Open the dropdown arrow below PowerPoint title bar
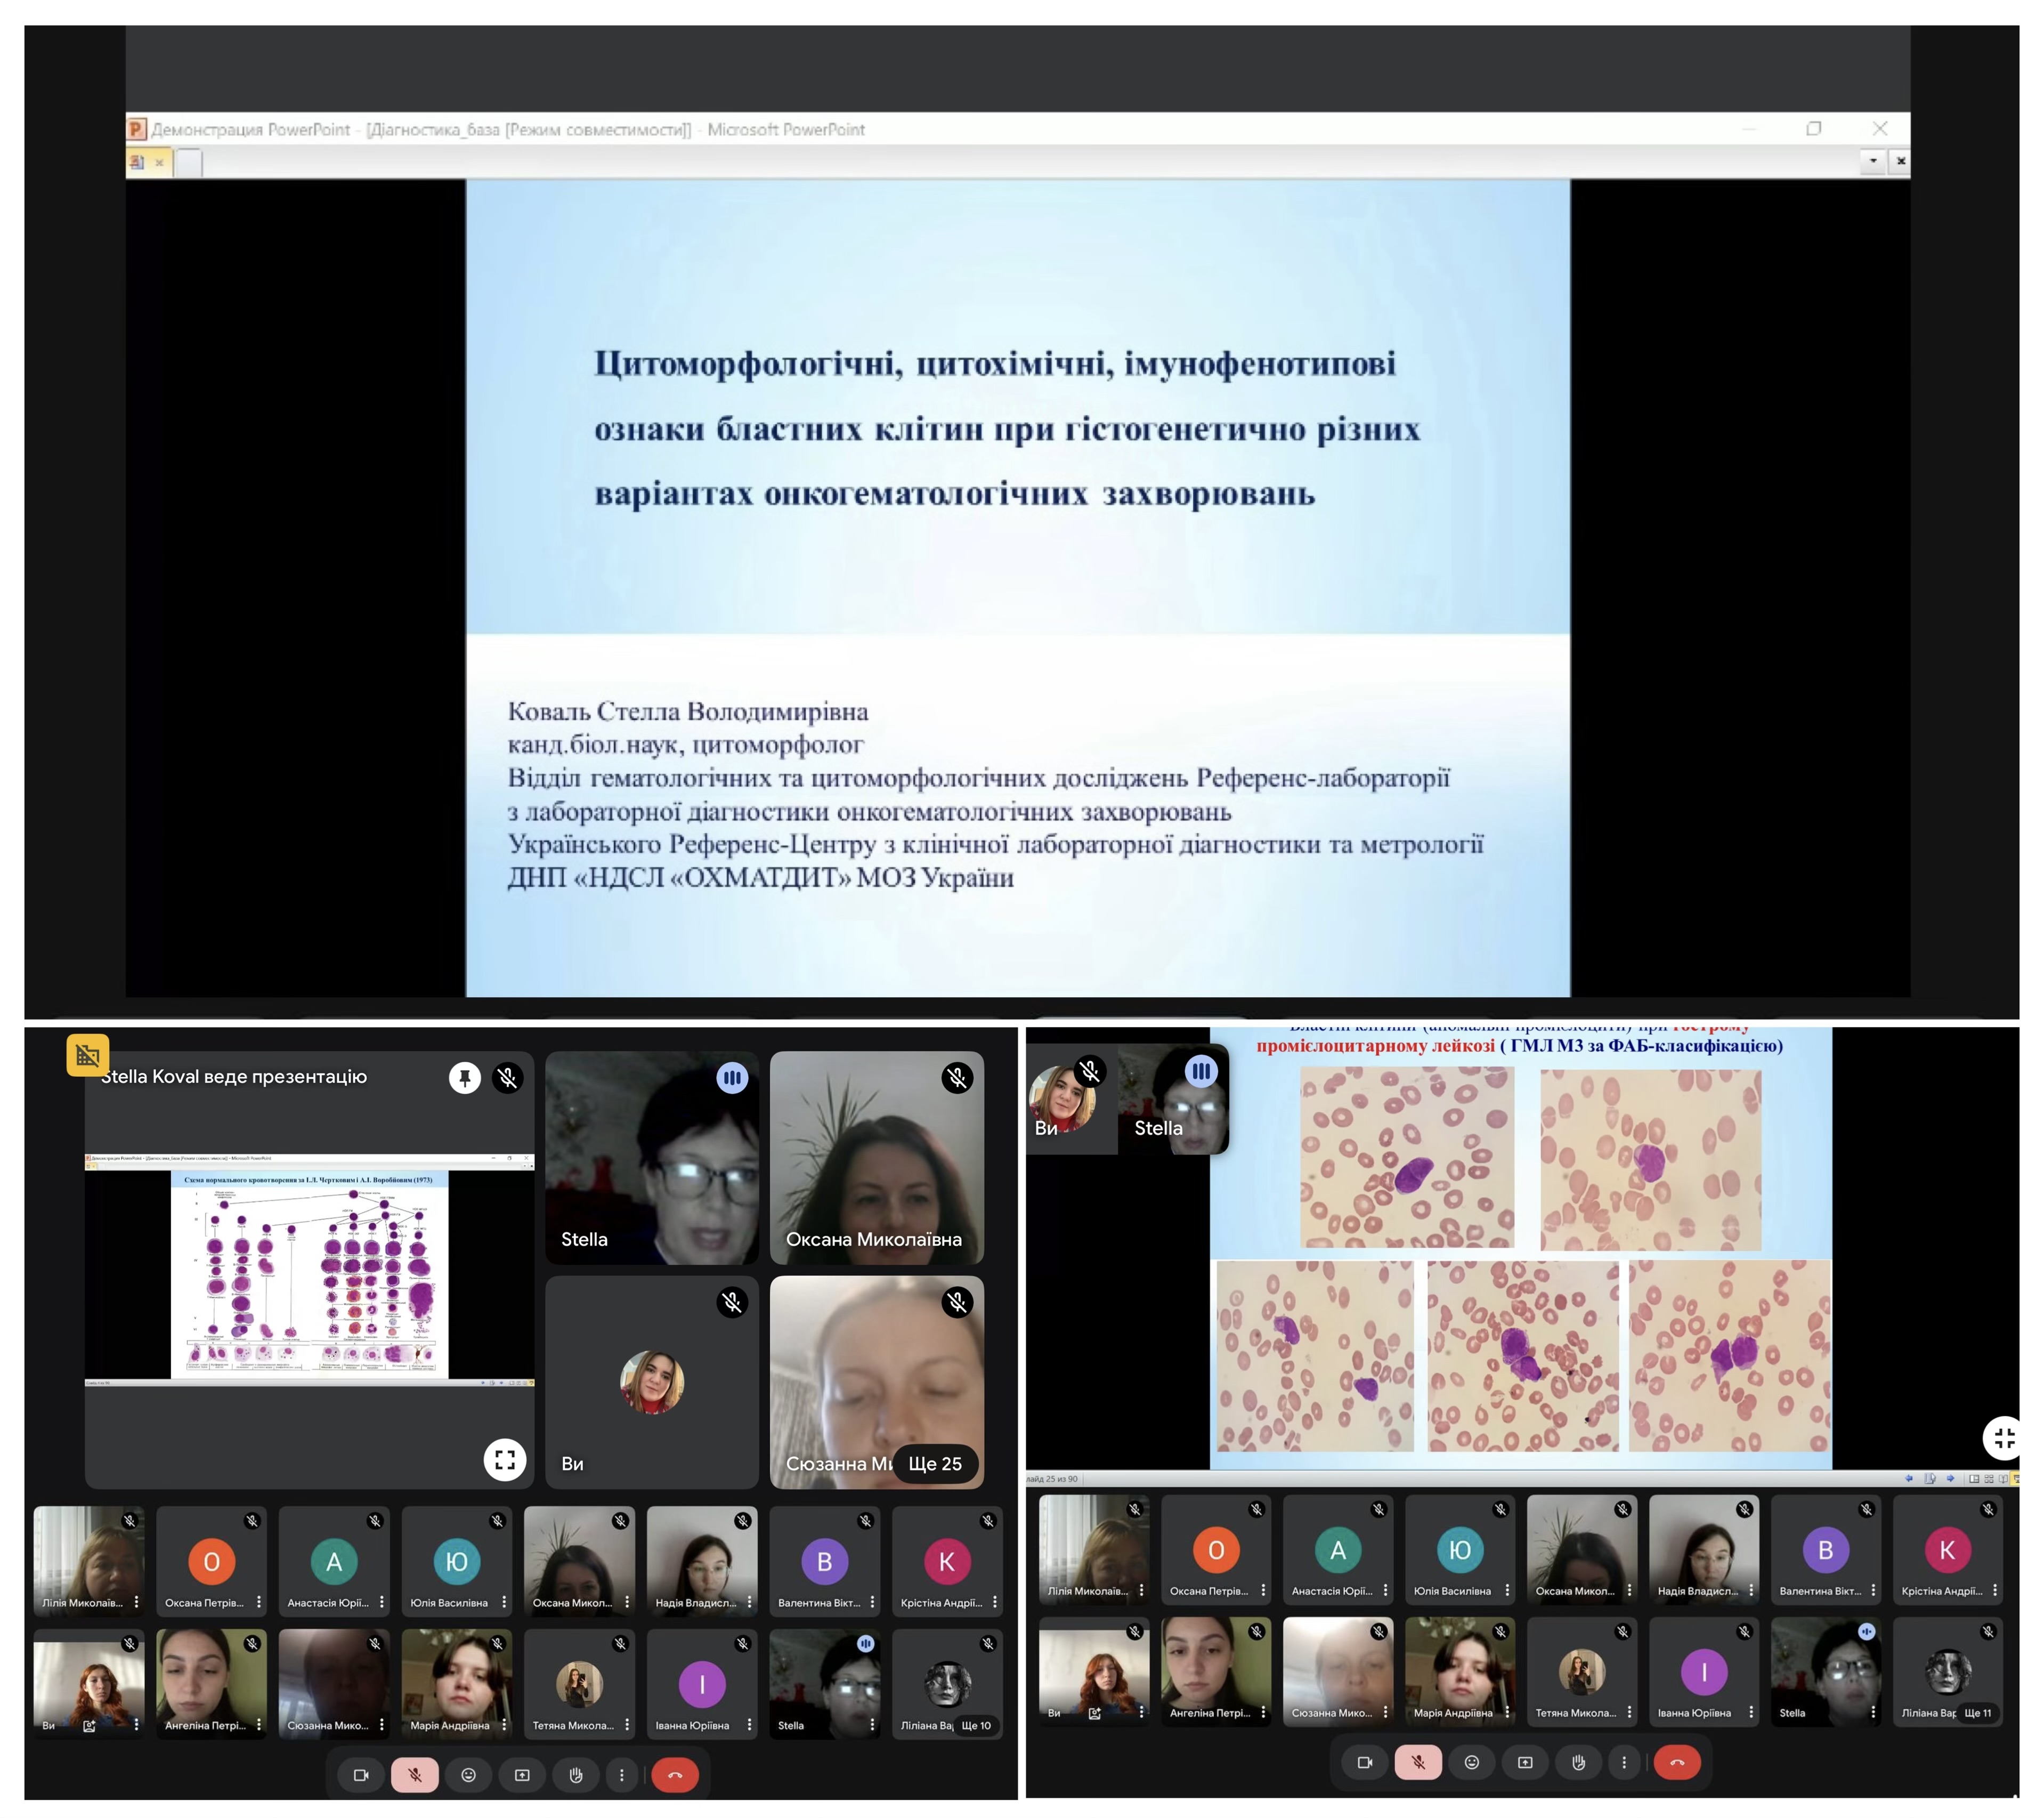This screenshot has height=1818, width=2044. coord(1873,161)
